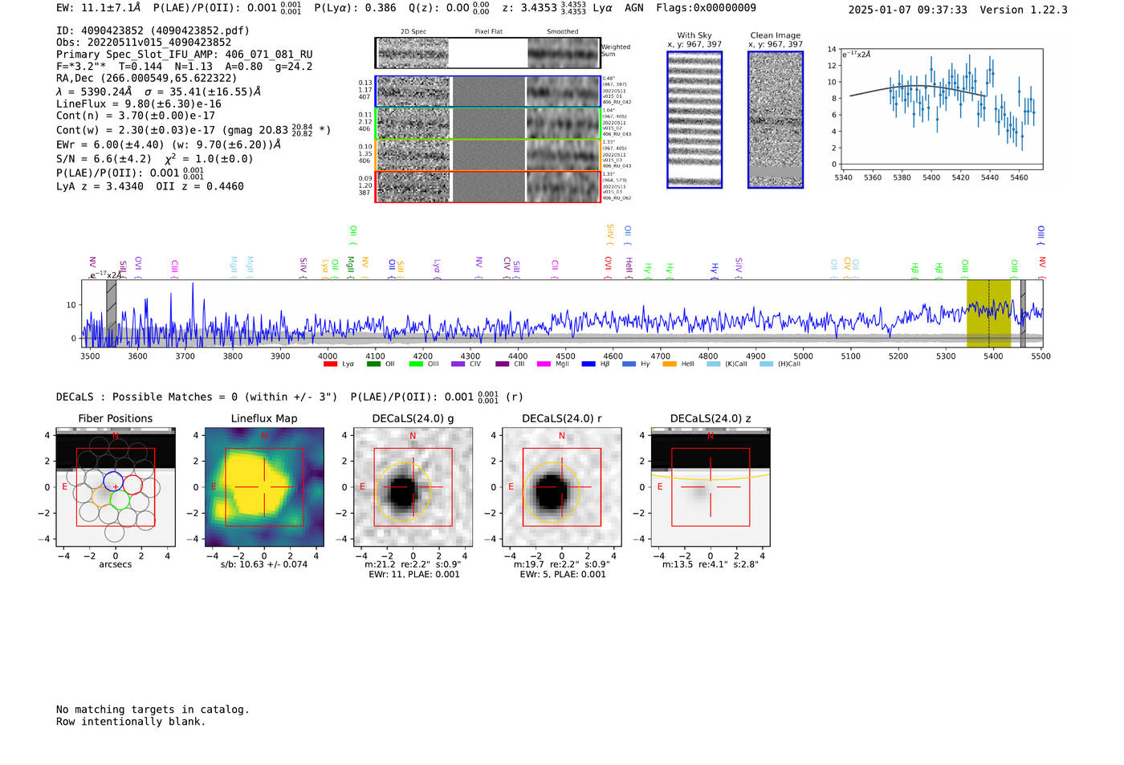Screen dimensions: 1124x765
Task: Click the 'EWr = 6.00(±4.40)' line
Action: point(109,144)
